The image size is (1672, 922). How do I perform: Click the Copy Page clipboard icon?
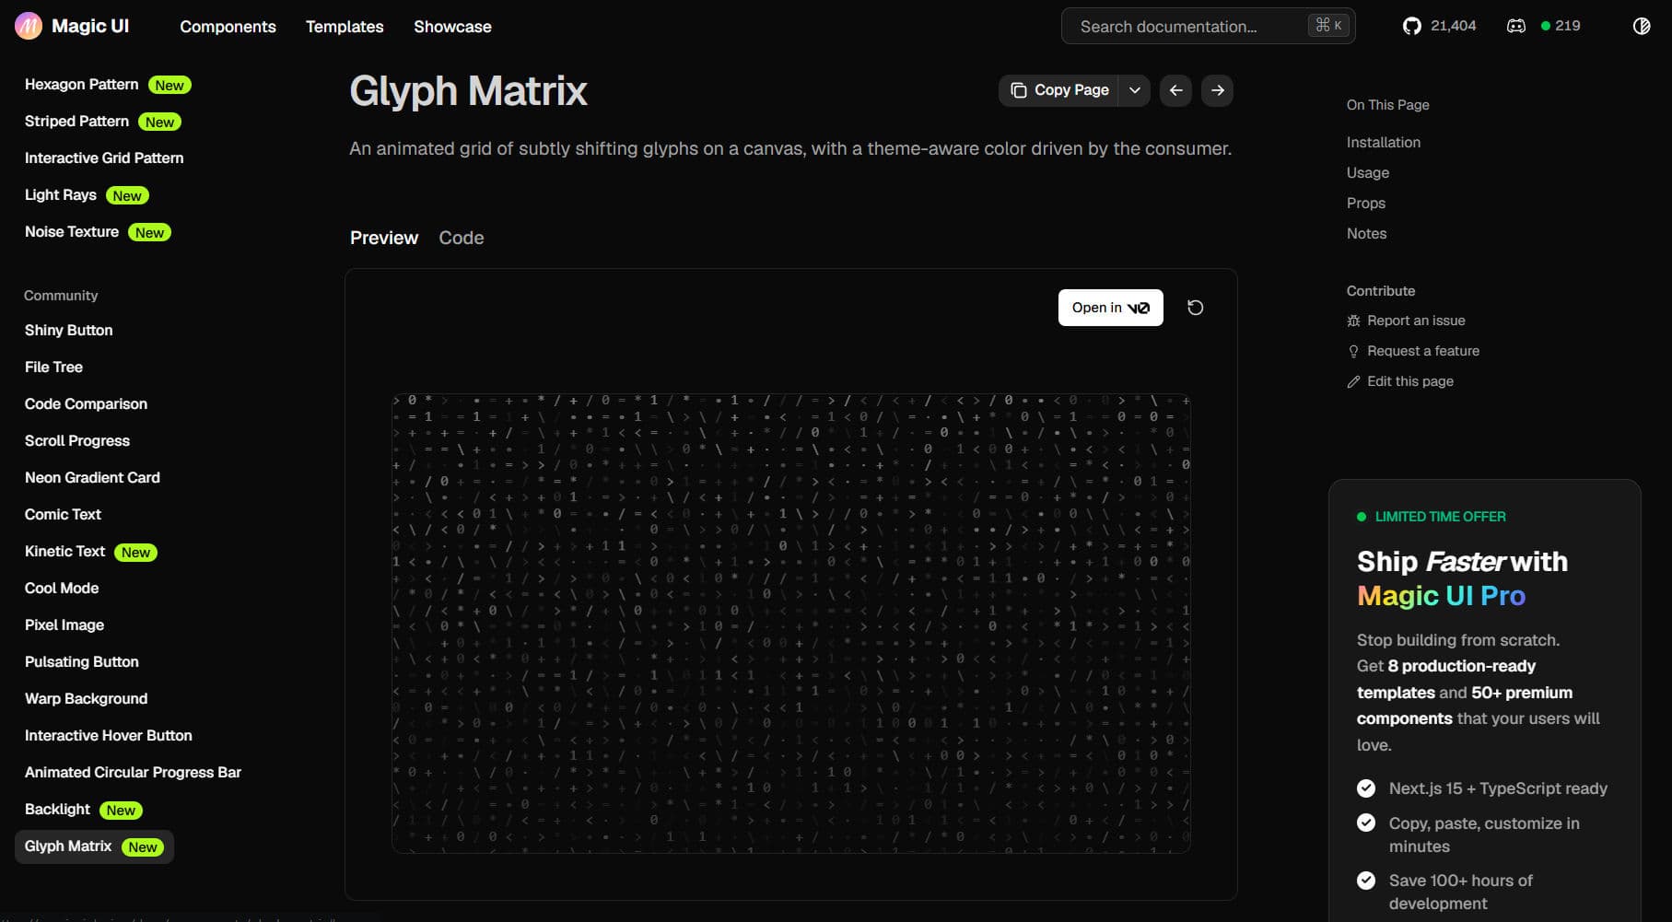1018,90
